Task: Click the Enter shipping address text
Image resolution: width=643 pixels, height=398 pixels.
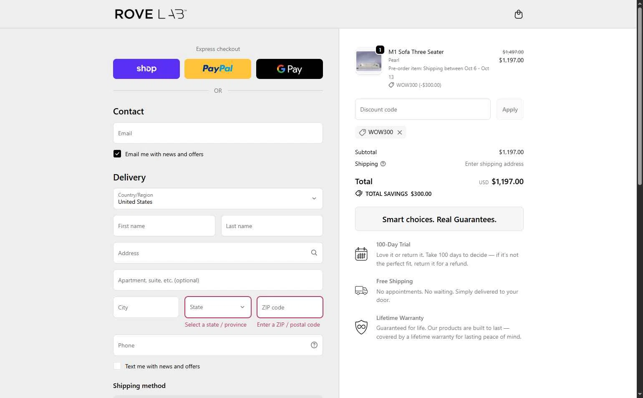Action: [494, 164]
